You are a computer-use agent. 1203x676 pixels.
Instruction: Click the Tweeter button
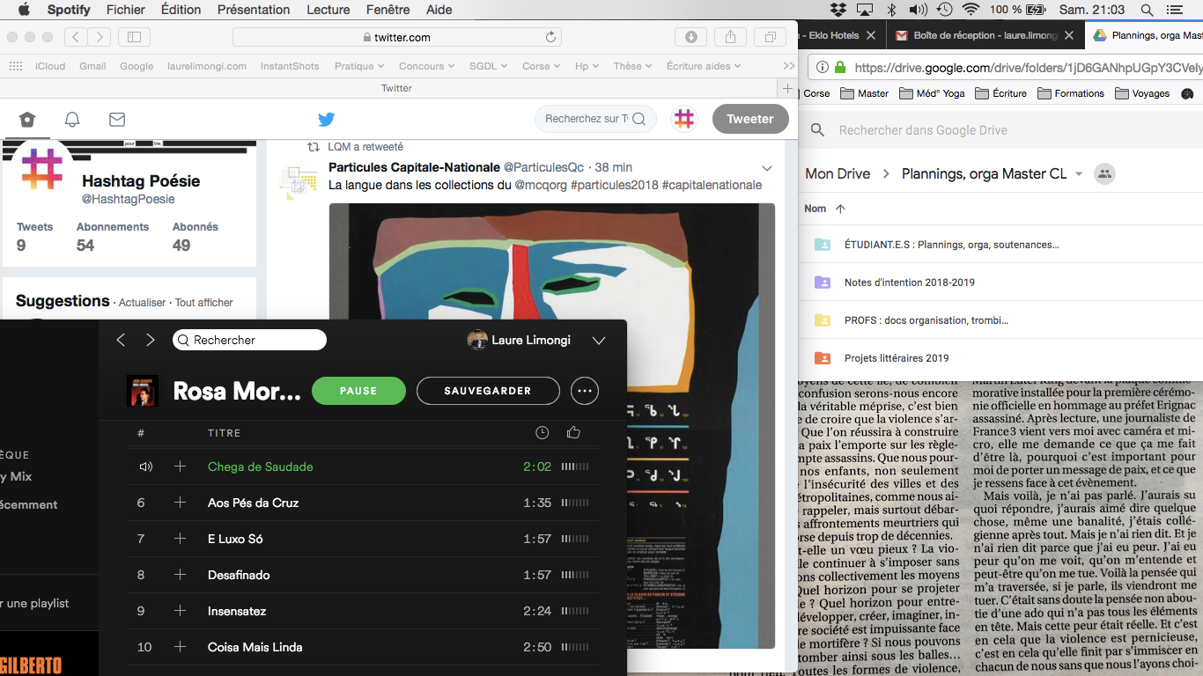(749, 119)
